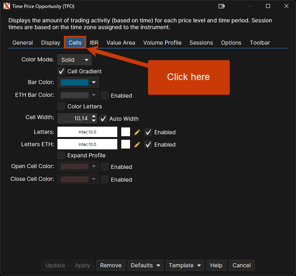Enable the Color Letters checkbox

pos(61,106)
